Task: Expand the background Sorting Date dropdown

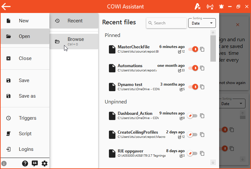Action: [232, 104]
